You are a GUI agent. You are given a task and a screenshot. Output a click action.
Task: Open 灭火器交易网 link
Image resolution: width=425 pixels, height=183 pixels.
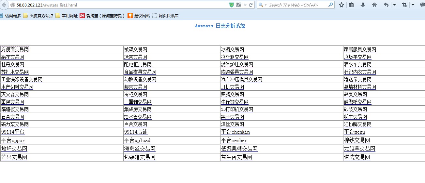point(15,94)
